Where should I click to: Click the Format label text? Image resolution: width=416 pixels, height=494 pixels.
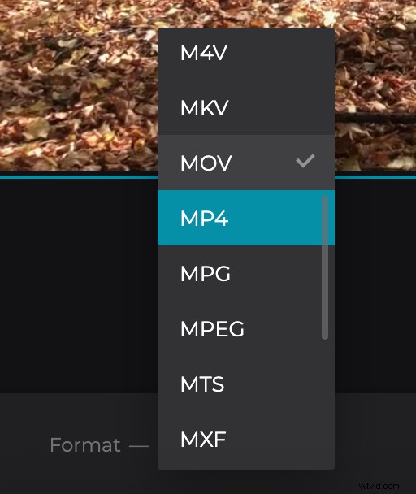[x=85, y=445]
